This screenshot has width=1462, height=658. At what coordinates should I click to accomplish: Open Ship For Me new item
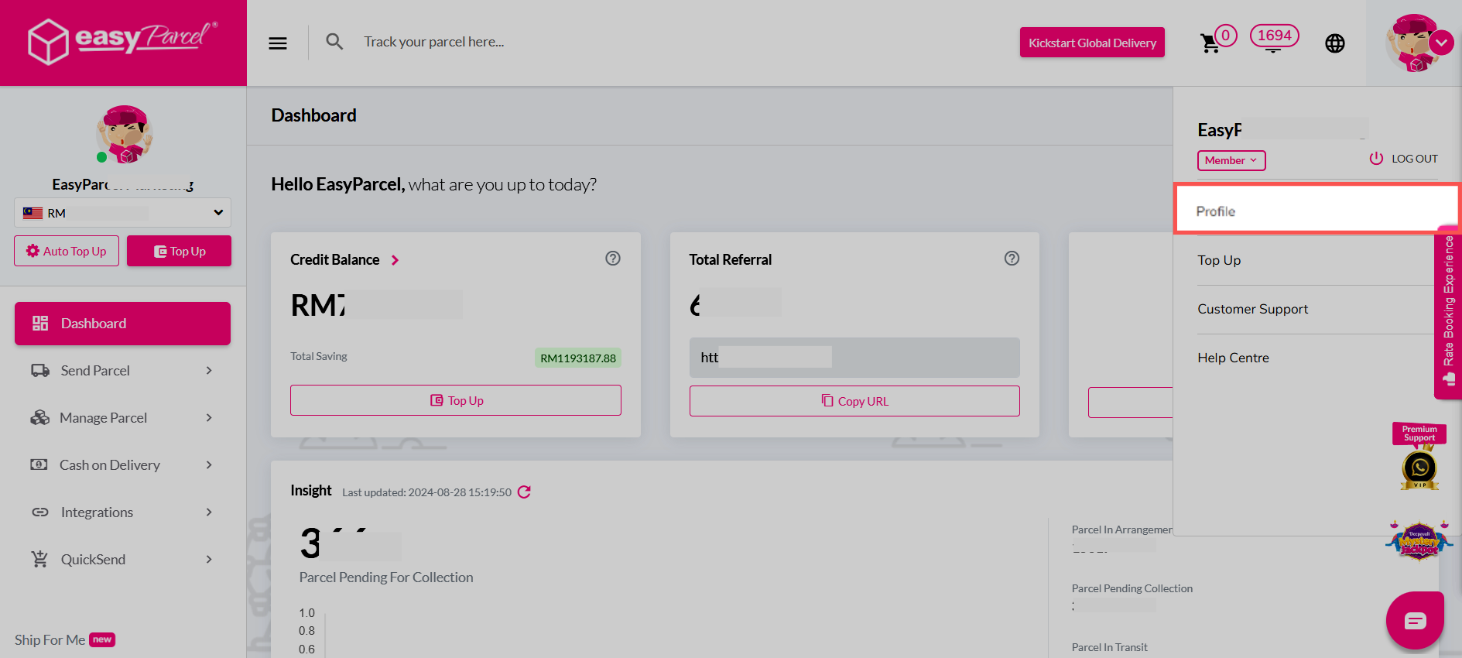(65, 640)
